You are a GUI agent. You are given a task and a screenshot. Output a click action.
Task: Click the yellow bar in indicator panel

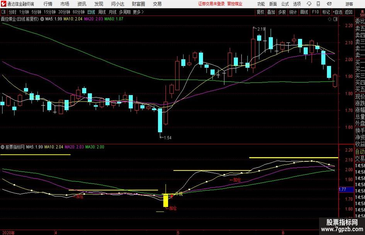[166, 201]
